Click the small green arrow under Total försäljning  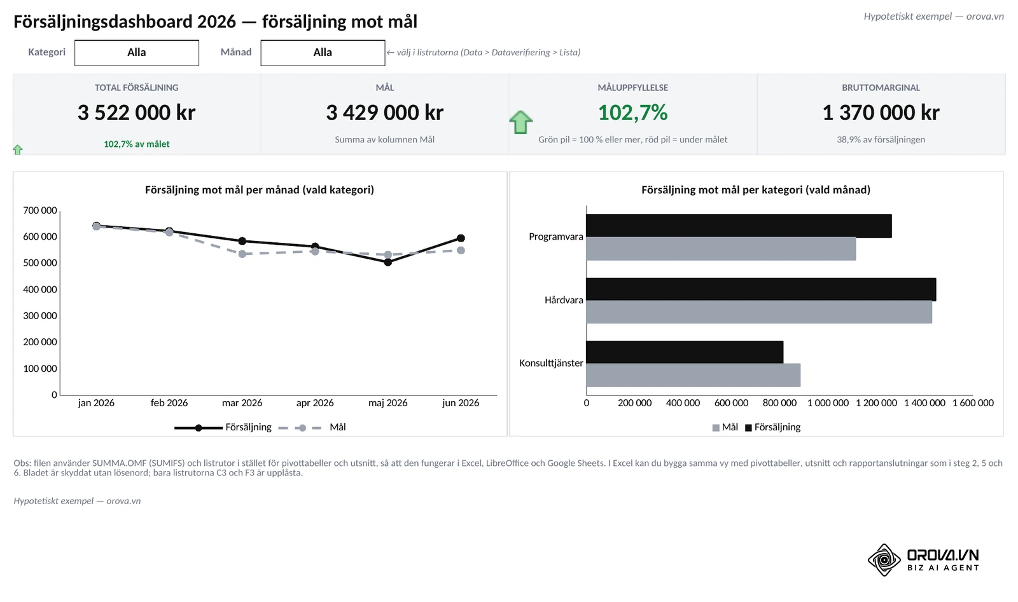click(18, 149)
